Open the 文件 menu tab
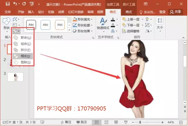 pyautogui.click(x=8, y=12)
